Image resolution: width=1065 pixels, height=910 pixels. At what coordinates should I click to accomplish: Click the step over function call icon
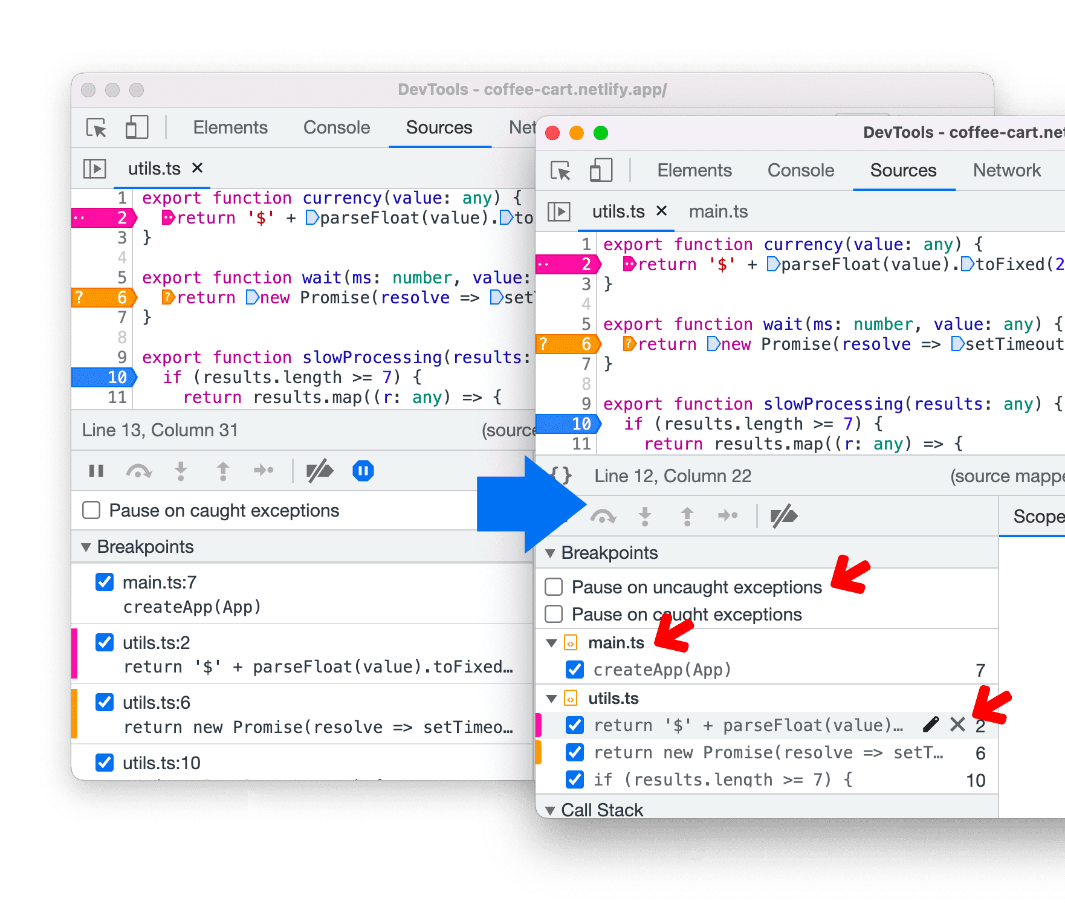(604, 517)
